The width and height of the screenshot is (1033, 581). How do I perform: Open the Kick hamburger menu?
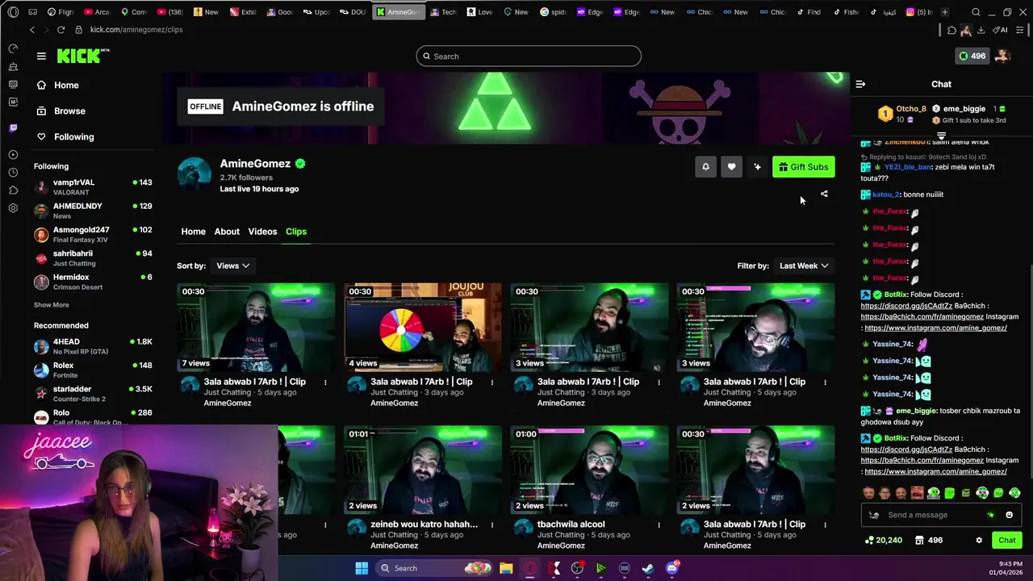pyautogui.click(x=41, y=56)
